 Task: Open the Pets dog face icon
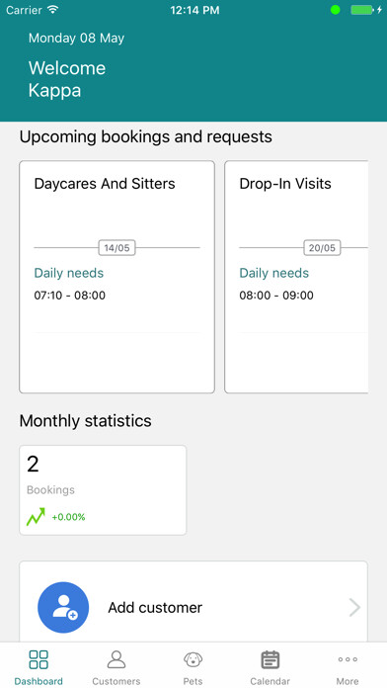tap(193, 659)
